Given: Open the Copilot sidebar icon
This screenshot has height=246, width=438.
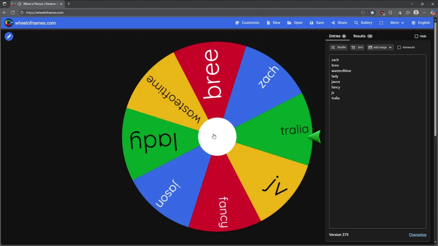Looking at the screenshot, I should click(433, 13).
